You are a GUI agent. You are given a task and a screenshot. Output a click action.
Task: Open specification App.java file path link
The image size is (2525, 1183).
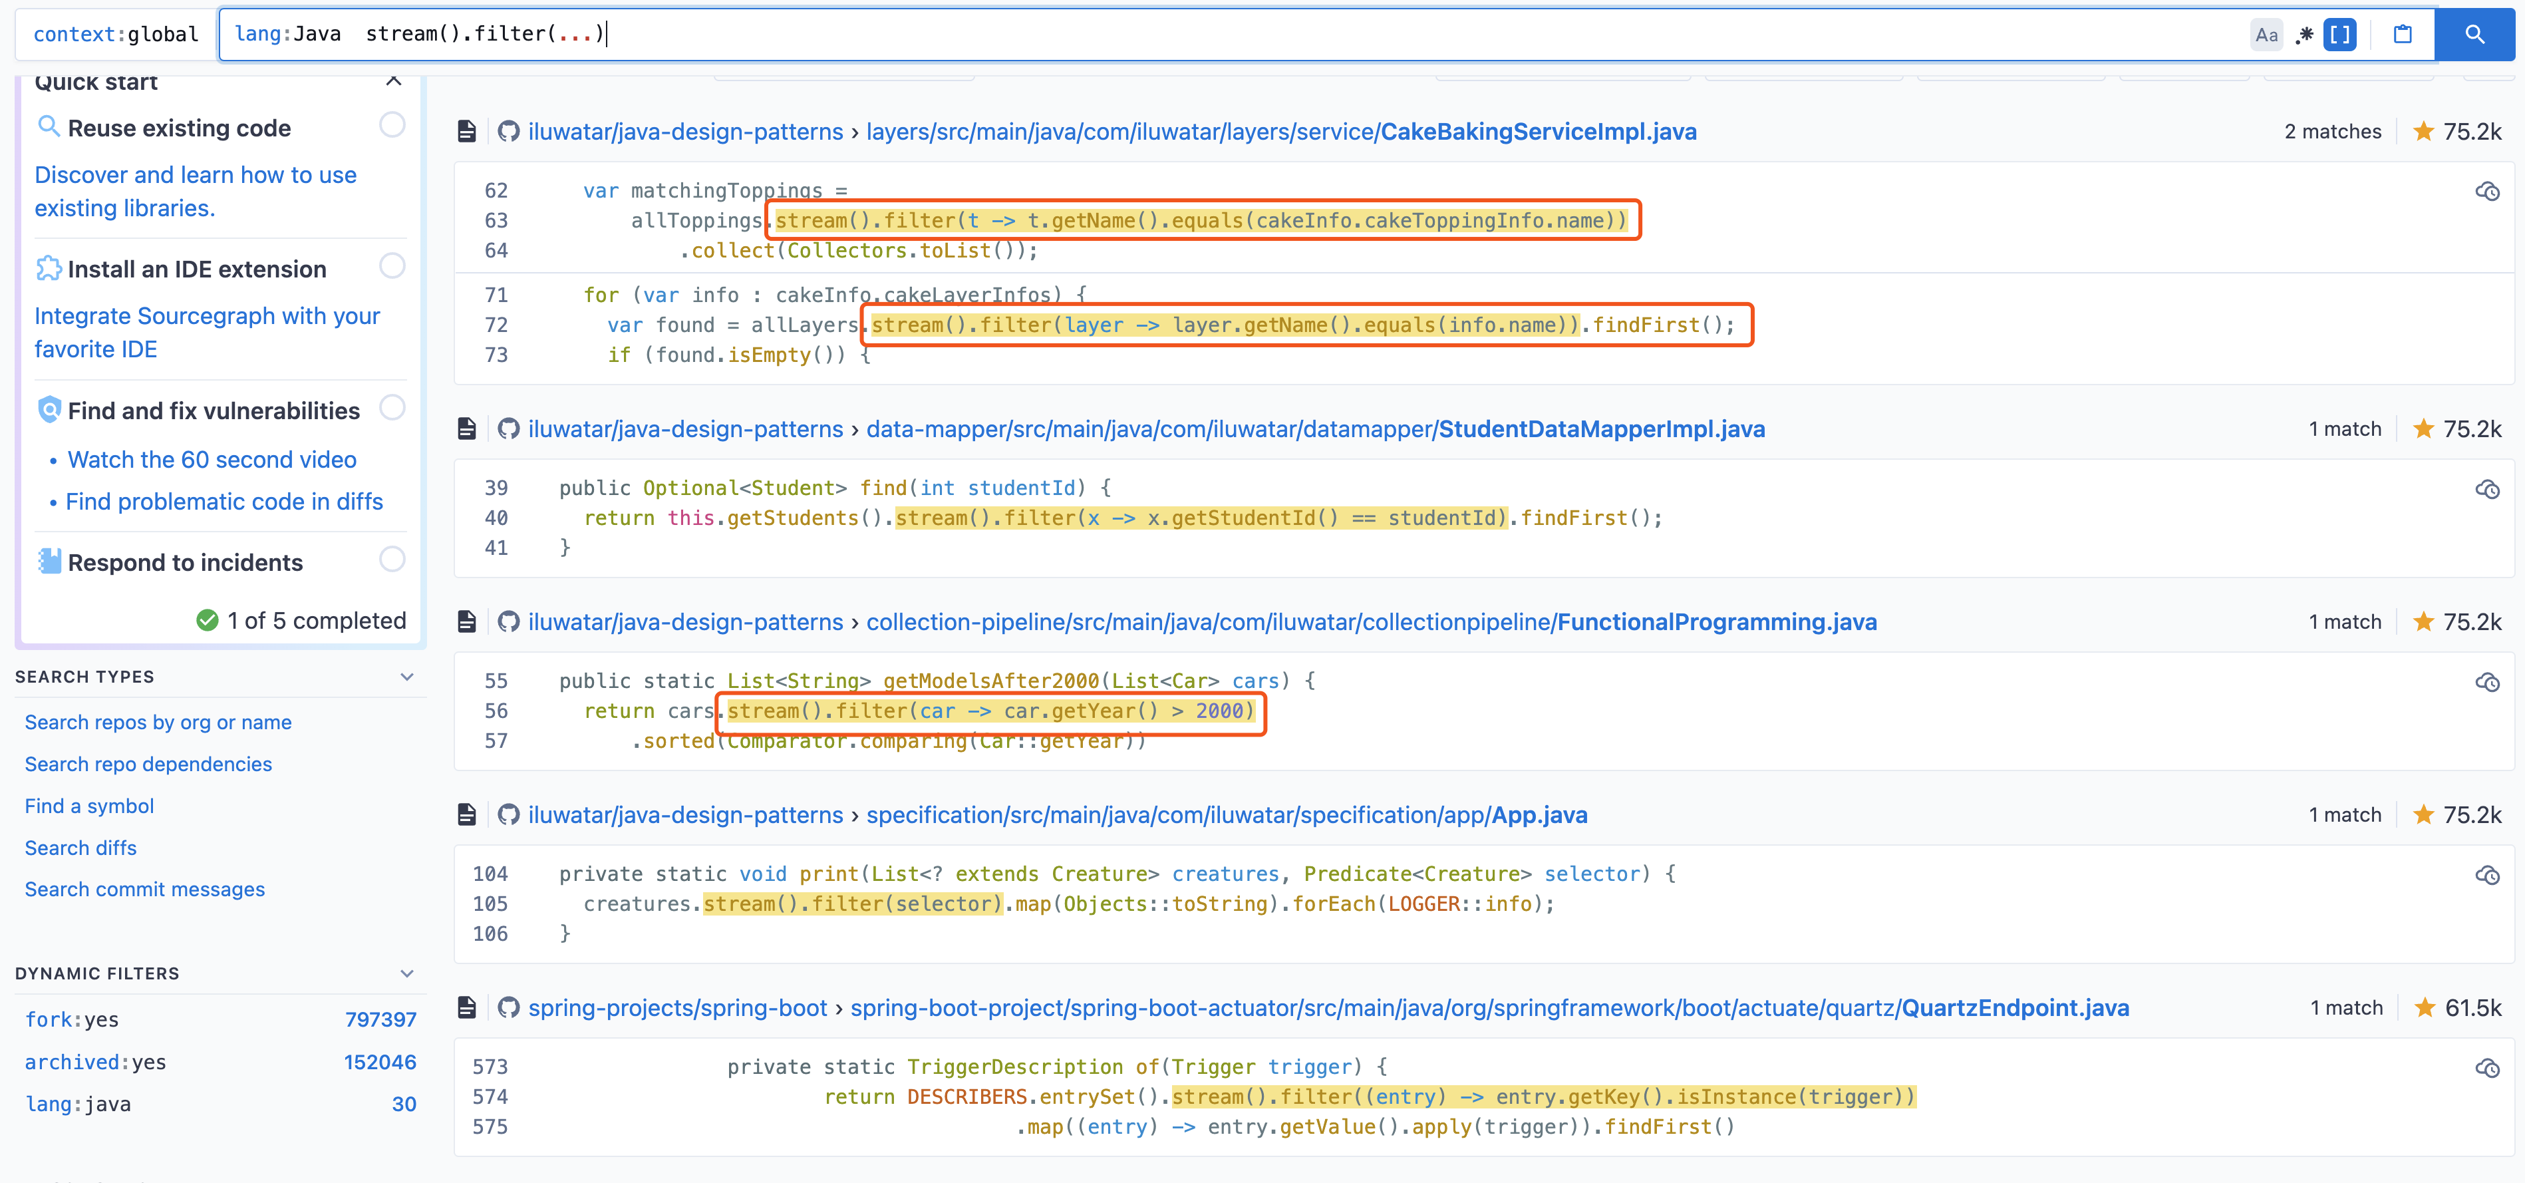pos(1226,816)
